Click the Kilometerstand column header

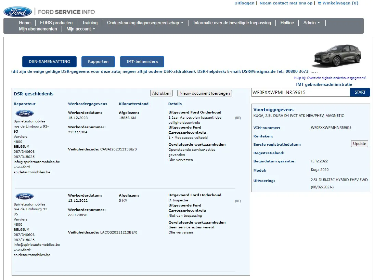click(134, 104)
